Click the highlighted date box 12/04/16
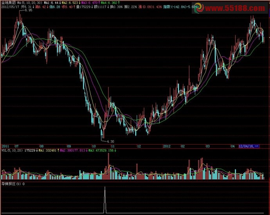Viewport: 270px width, 215px height. (249, 146)
